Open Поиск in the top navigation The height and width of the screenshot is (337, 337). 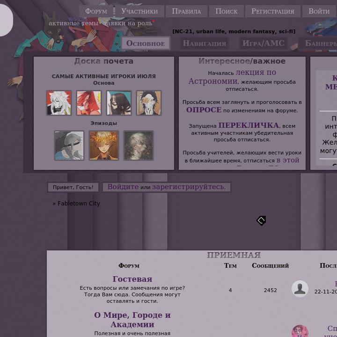[227, 11]
